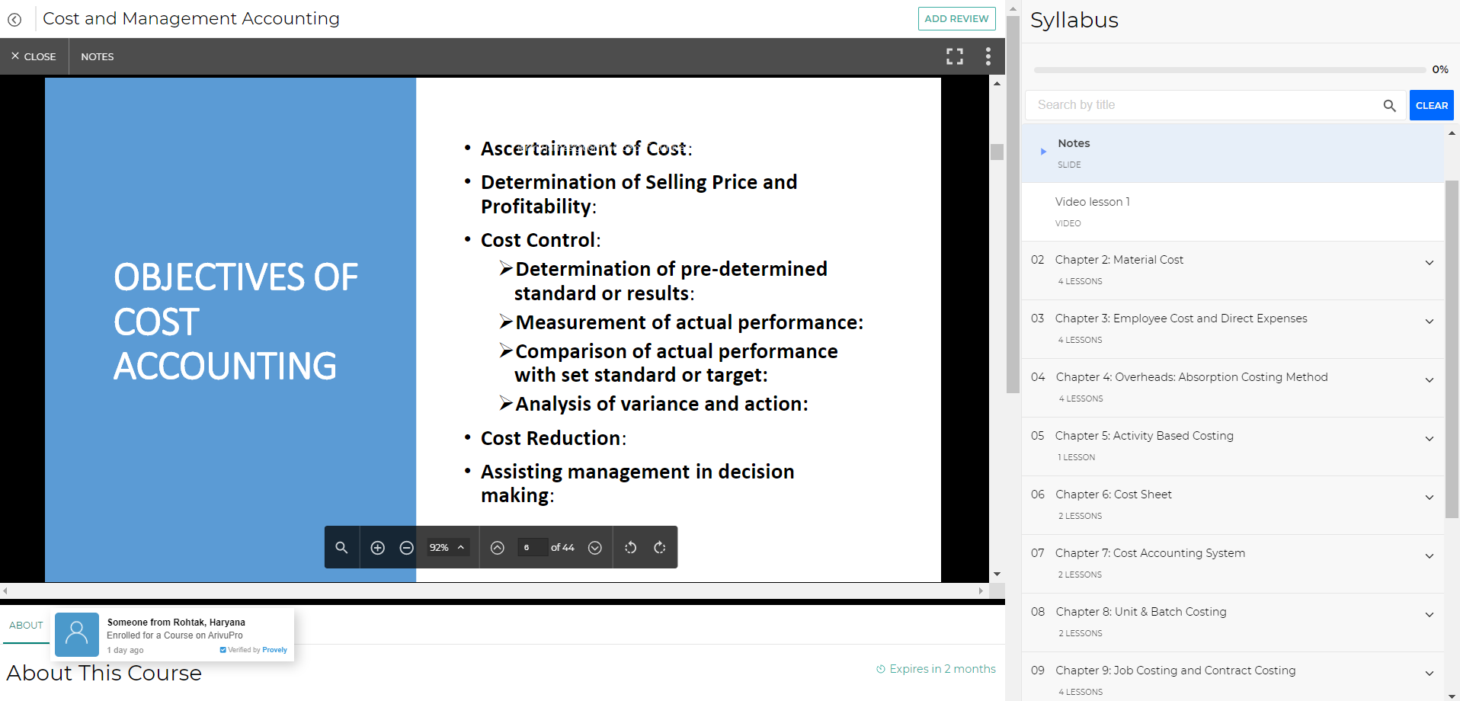Click the syllabus scroll-up arrow
The image size is (1460, 701).
tap(1452, 133)
